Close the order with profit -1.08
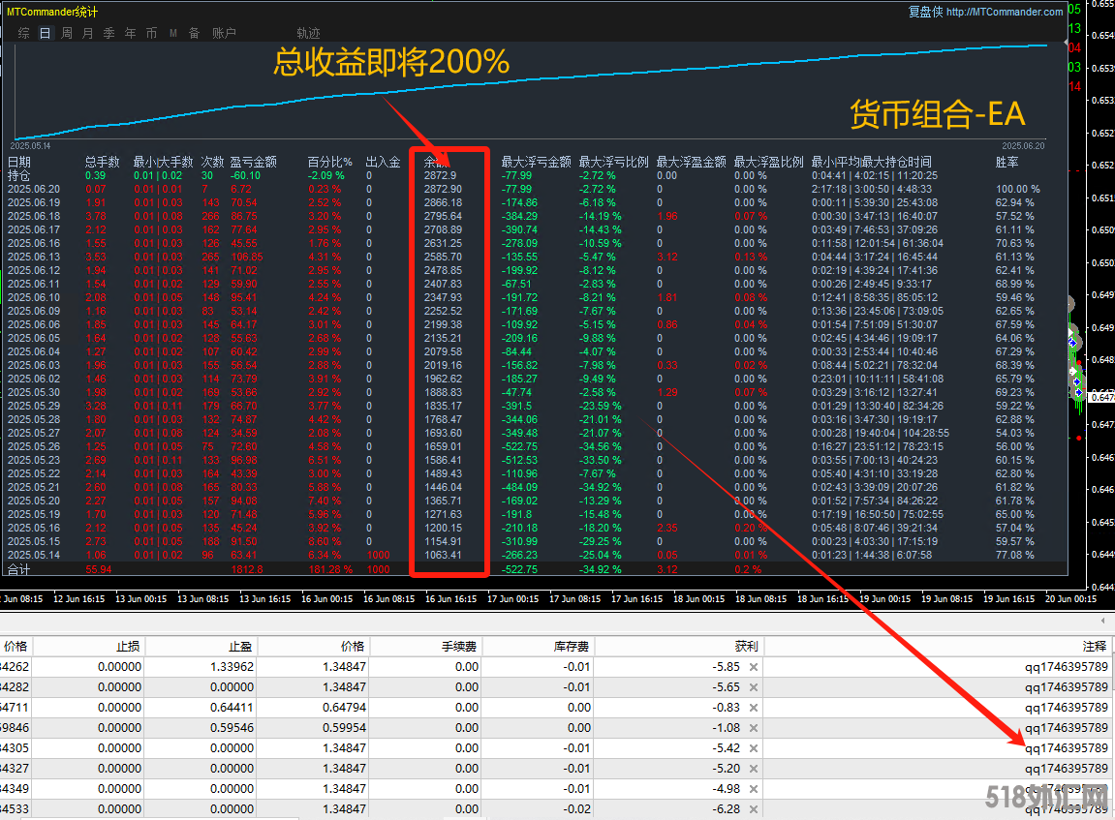The height and width of the screenshot is (820, 1115). (x=753, y=728)
